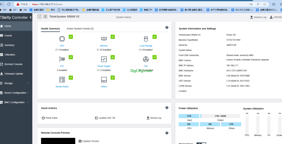Open the Others link
Image resolution: width=282 pixels, height=144 pixels.
104,87
